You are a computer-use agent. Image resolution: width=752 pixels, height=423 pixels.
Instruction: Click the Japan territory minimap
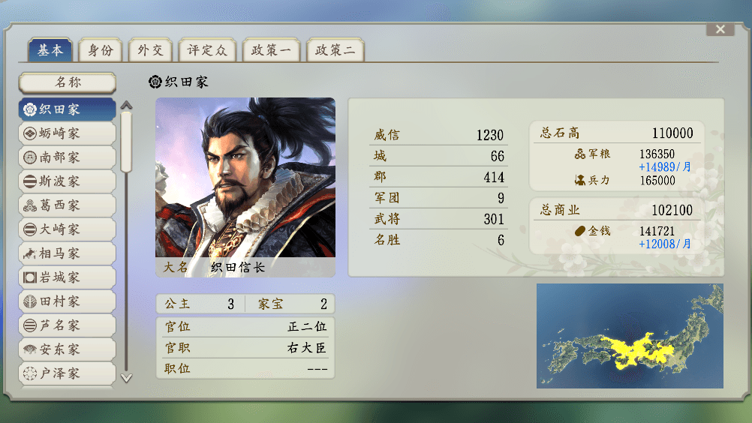tap(630, 336)
